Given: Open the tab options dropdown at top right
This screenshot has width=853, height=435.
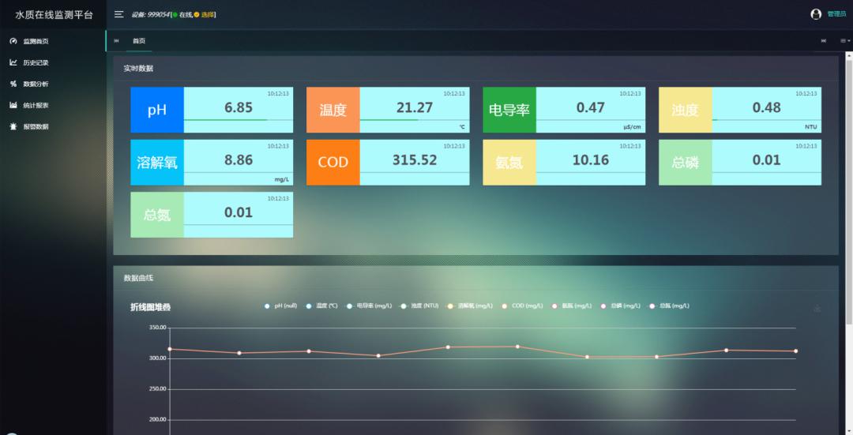Looking at the screenshot, I should [x=844, y=41].
